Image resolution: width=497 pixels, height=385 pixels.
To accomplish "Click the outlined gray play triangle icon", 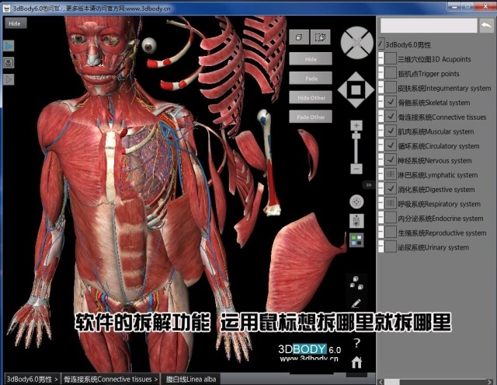I will tap(9, 79).
